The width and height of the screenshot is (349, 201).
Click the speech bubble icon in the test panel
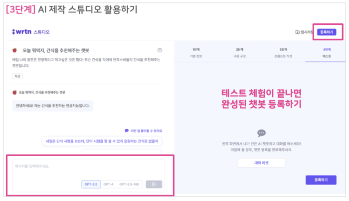pos(261,133)
